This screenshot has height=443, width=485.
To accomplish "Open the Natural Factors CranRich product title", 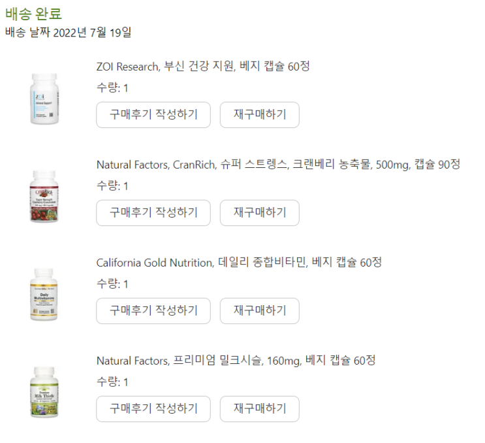I will click(278, 165).
